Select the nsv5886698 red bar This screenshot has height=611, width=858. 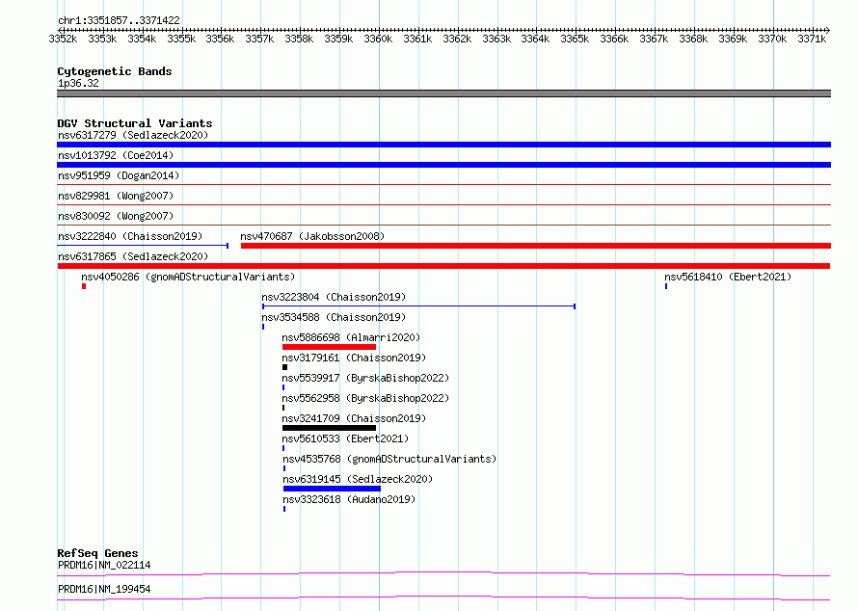[x=330, y=347]
